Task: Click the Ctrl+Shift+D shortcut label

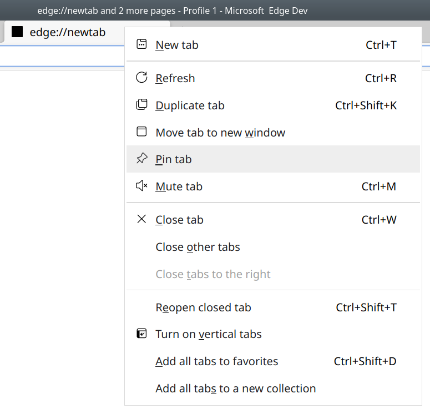Action: 365,361
